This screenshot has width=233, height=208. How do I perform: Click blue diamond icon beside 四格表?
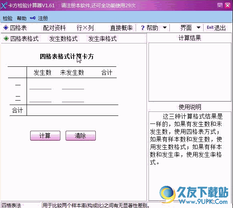coord(6,28)
